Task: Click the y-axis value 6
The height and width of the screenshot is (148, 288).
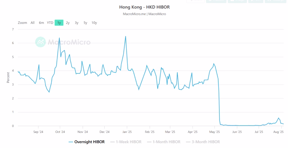Action: [x=13, y=43]
